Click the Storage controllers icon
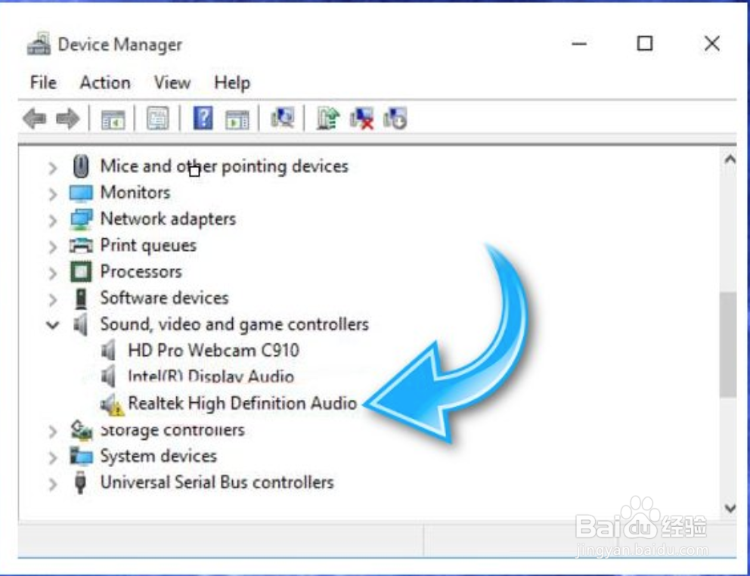750x576 pixels. click(82, 430)
